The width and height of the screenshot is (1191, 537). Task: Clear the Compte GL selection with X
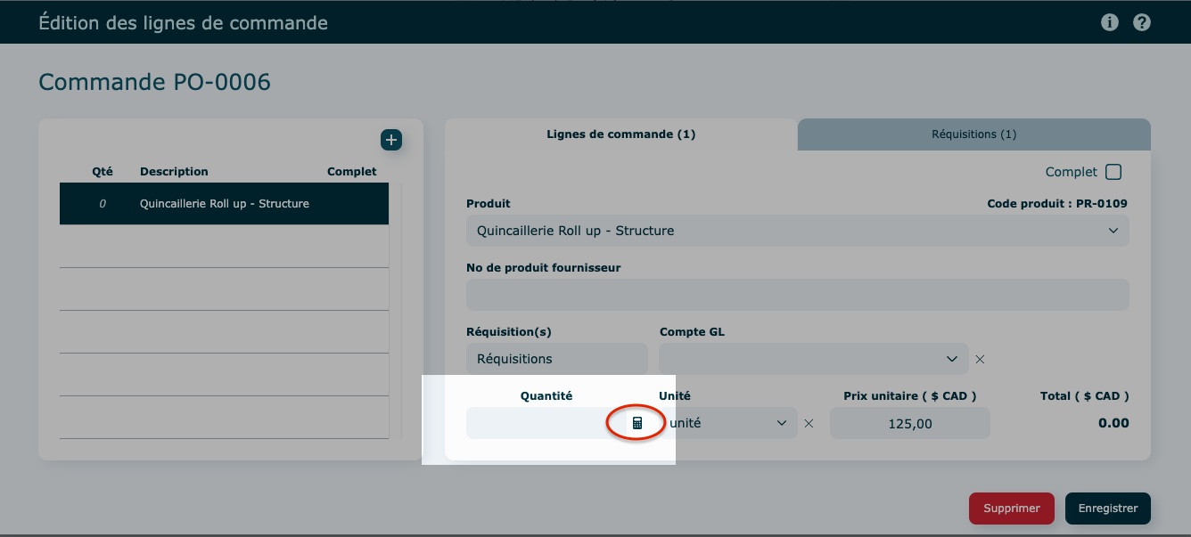[980, 359]
